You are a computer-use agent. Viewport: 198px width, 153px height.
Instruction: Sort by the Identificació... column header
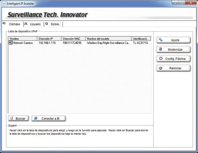pyautogui.click(x=141, y=39)
